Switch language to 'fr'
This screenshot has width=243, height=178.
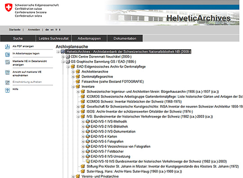[56, 29]
